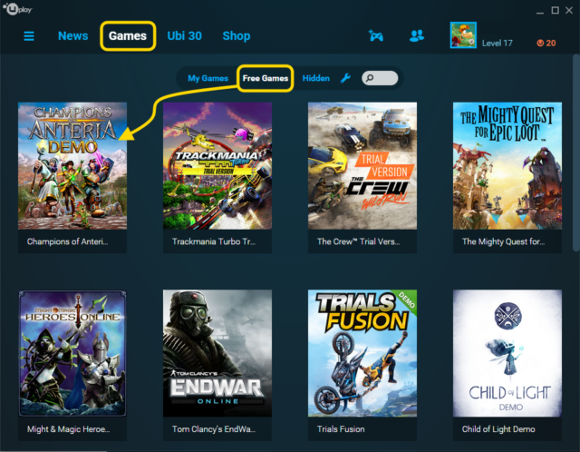The width and height of the screenshot is (580, 452).
Task: Open the friends list icon
Action: (x=417, y=36)
